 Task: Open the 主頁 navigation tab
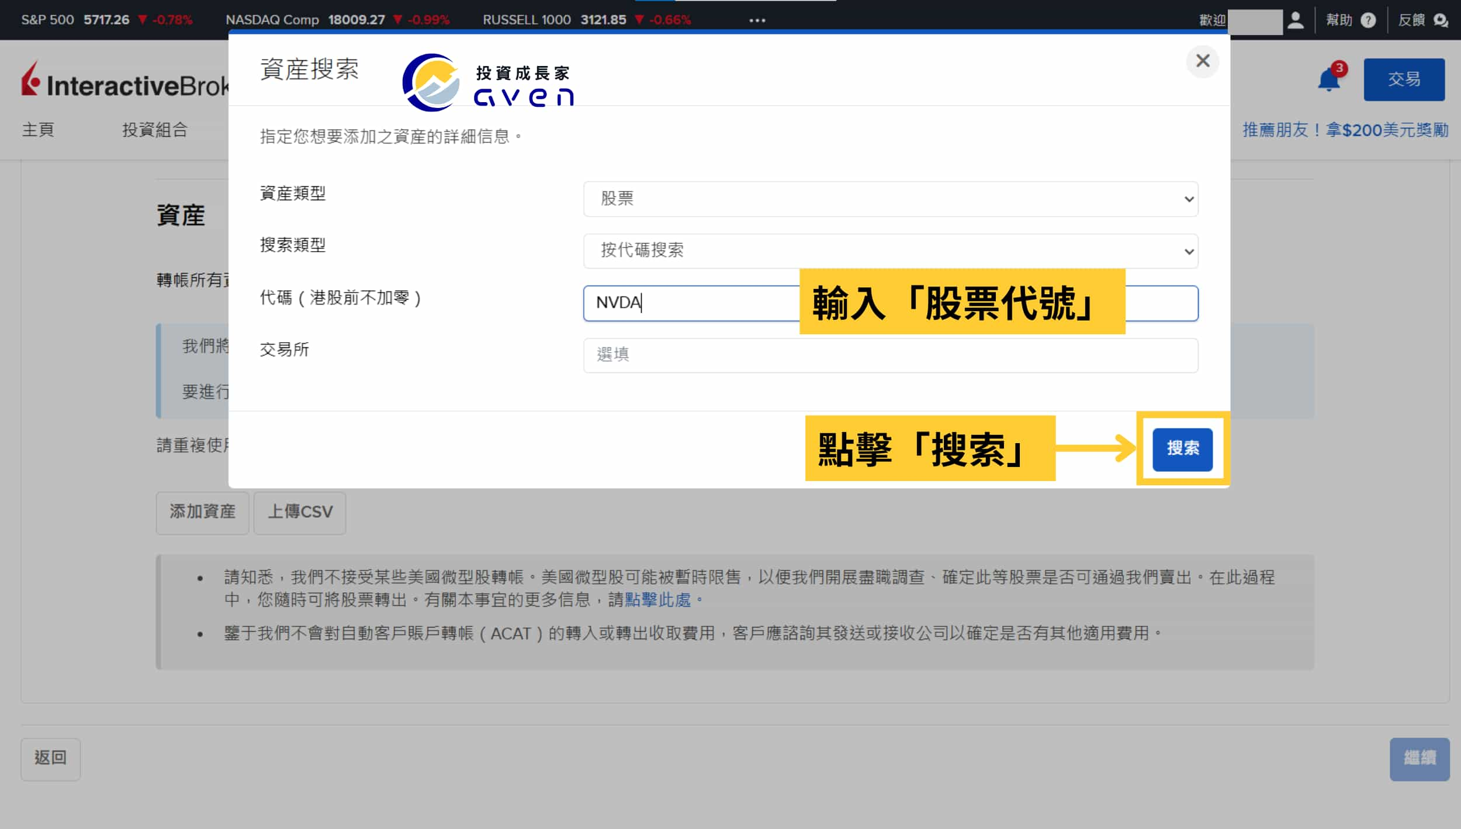pos(38,130)
